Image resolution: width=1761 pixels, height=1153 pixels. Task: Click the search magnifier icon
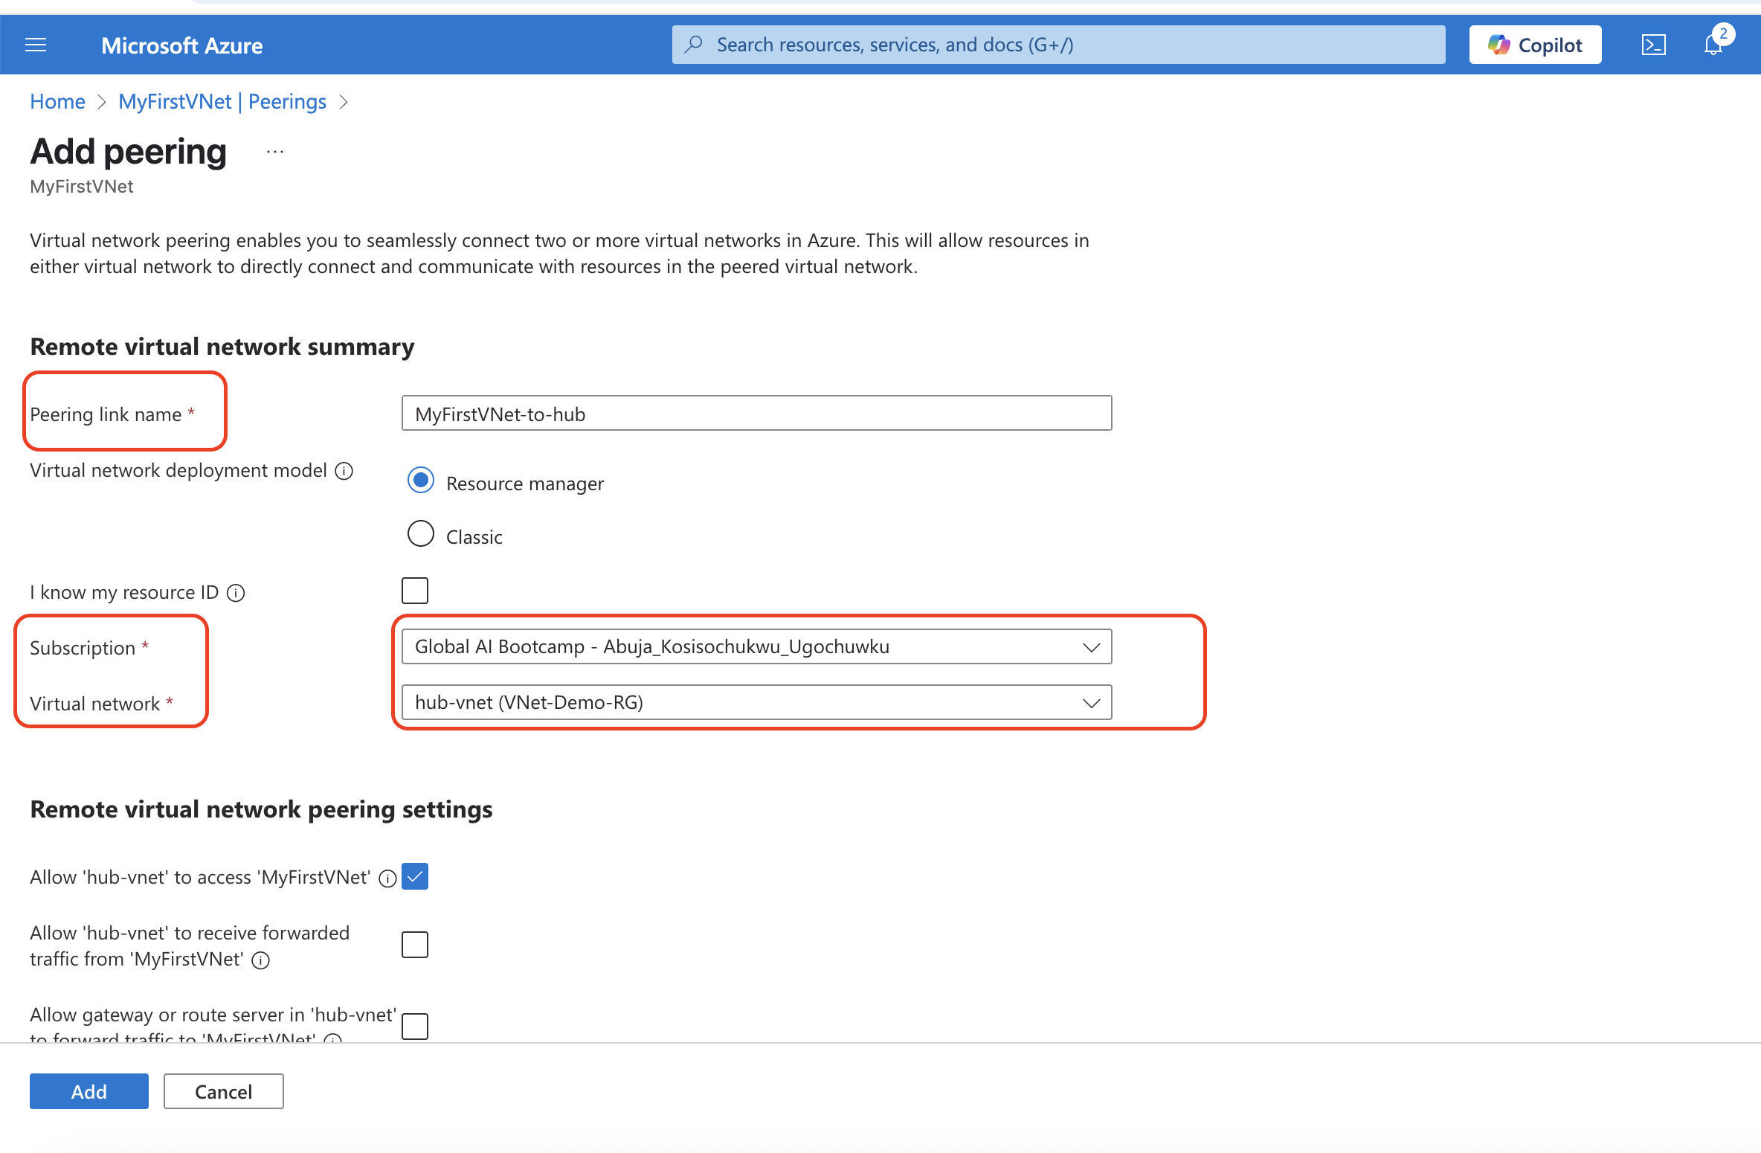click(693, 45)
